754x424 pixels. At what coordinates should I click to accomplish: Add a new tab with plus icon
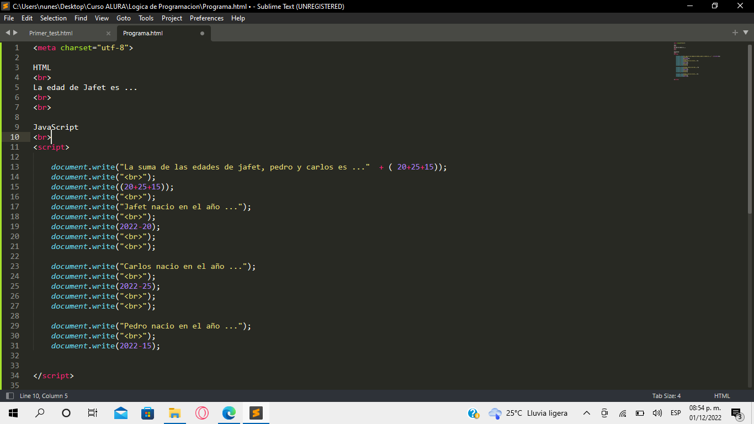click(735, 33)
